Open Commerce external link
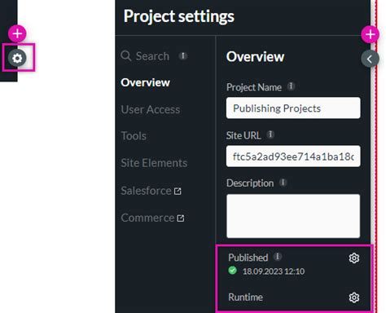The width and height of the screenshot is (386, 313). (x=152, y=218)
